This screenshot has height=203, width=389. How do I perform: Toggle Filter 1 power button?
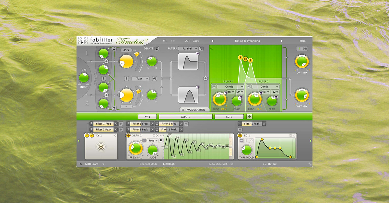coord(214,87)
